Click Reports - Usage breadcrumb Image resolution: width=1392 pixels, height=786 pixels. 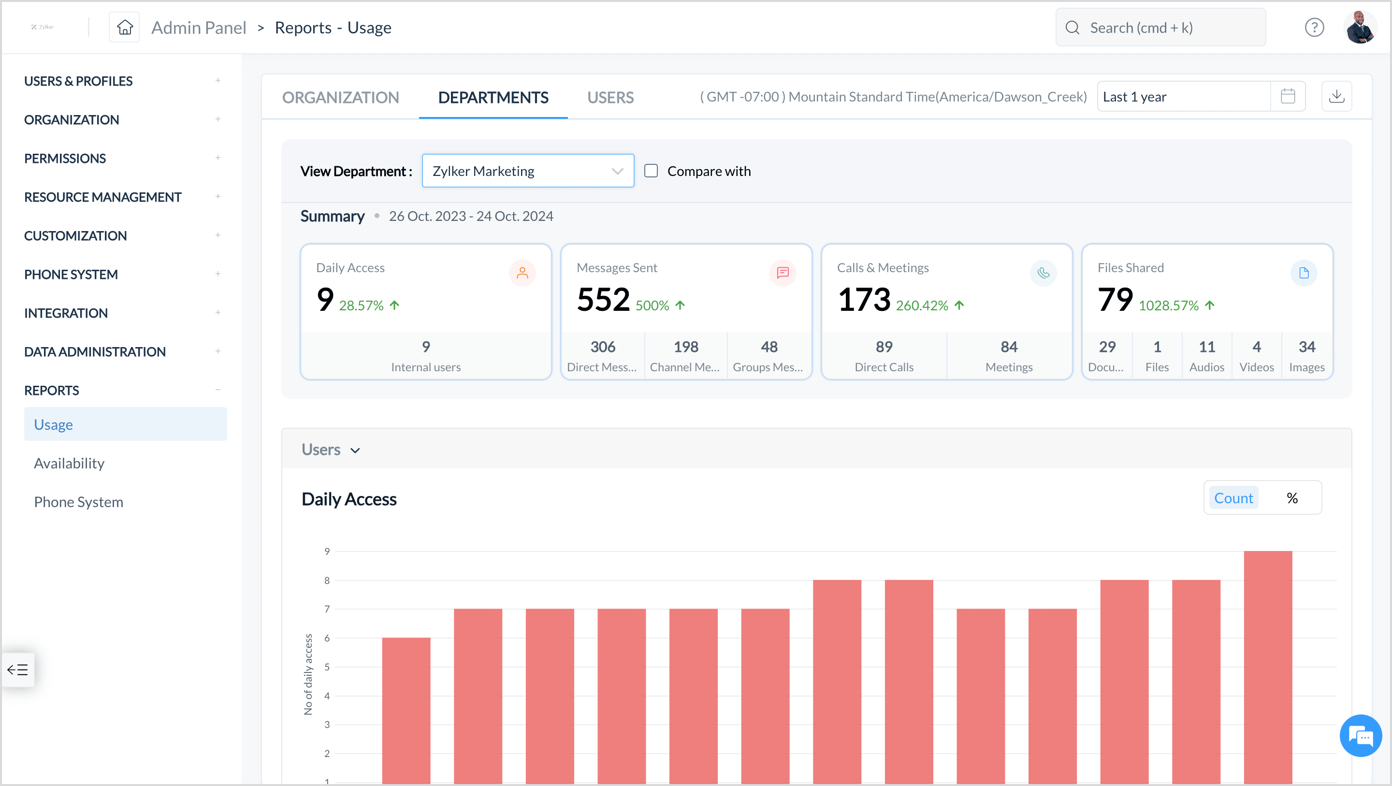click(x=333, y=28)
